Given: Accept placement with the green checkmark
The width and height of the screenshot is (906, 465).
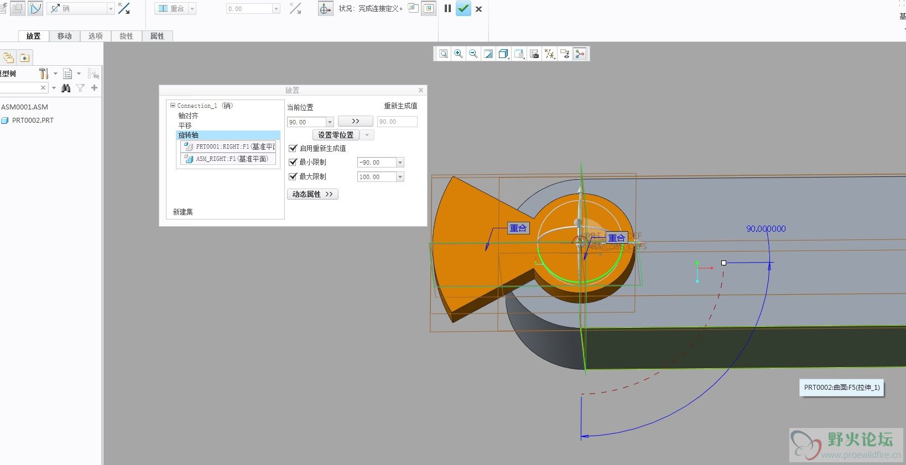Looking at the screenshot, I should (x=464, y=9).
